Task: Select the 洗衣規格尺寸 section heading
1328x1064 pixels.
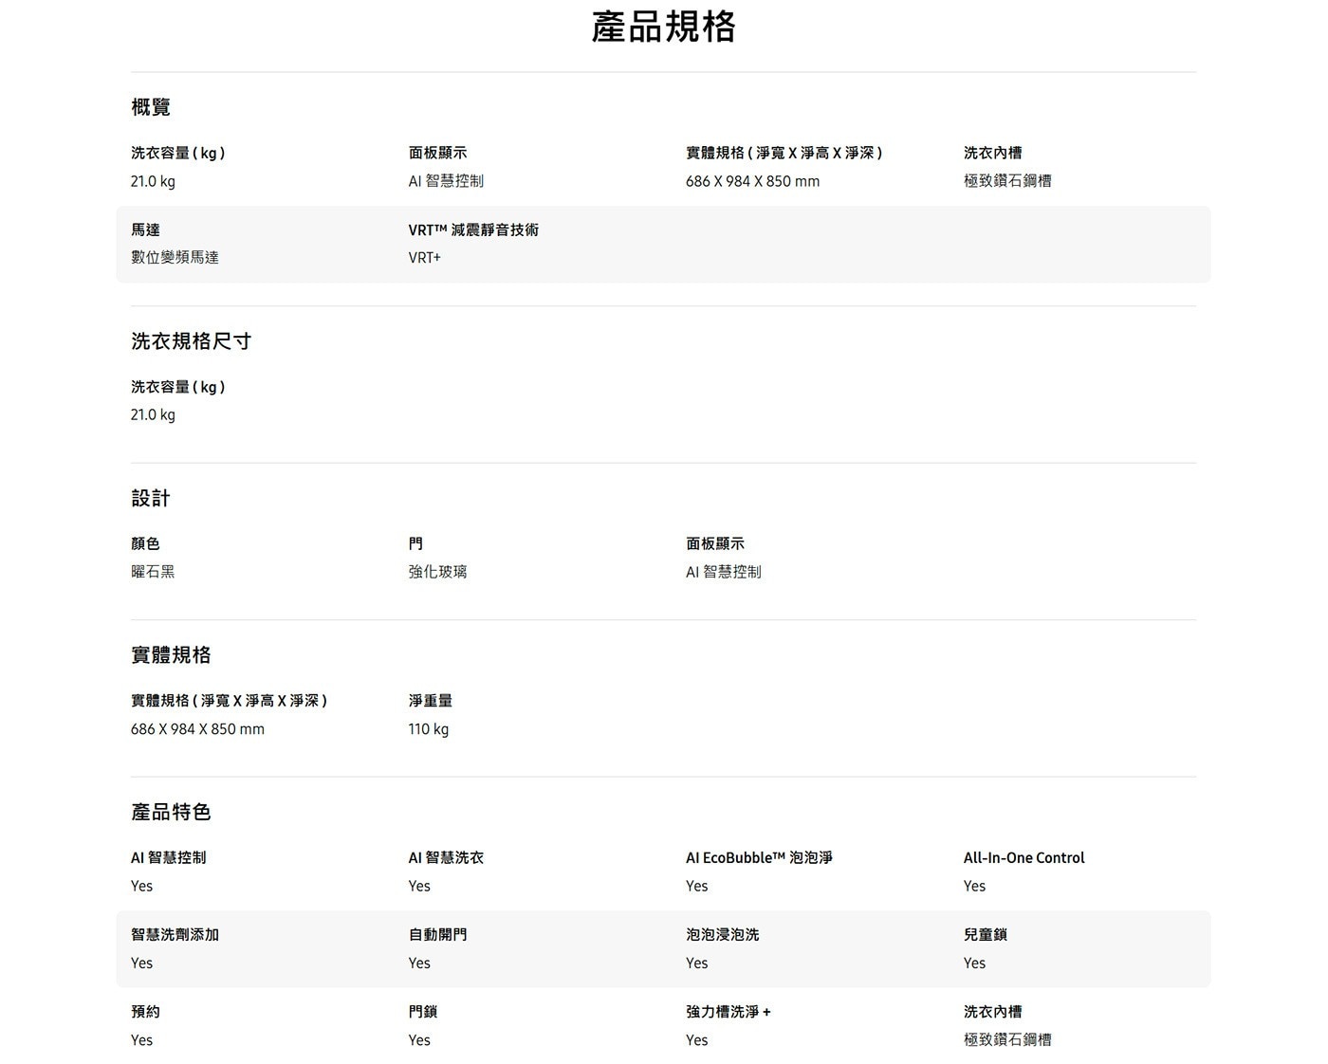Action: click(191, 341)
